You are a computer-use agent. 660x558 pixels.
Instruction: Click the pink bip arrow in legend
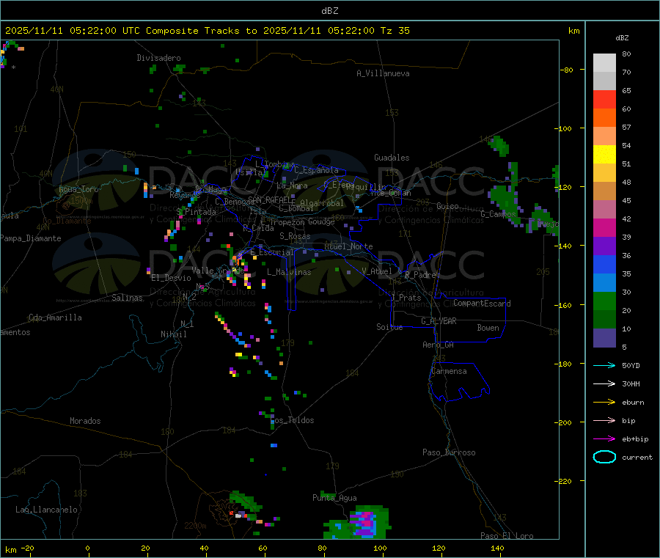[x=604, y=420]
